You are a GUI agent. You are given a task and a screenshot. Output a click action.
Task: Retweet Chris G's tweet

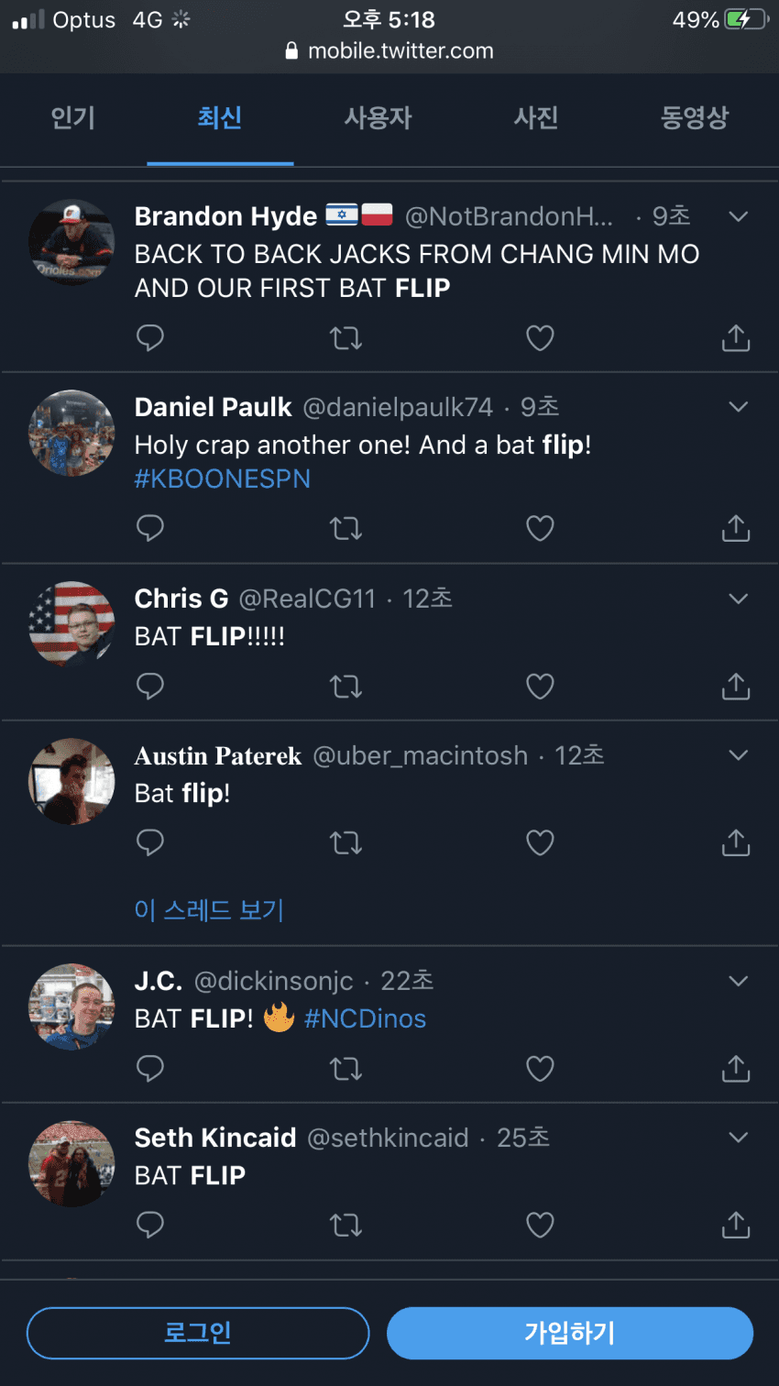pyautogui.click(x=346, y=687)
